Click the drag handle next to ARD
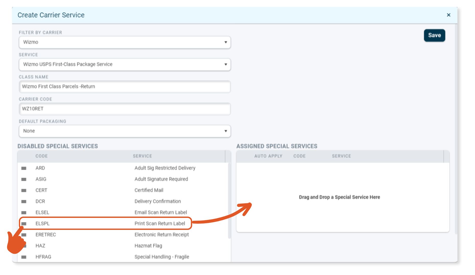 [24, 168]
